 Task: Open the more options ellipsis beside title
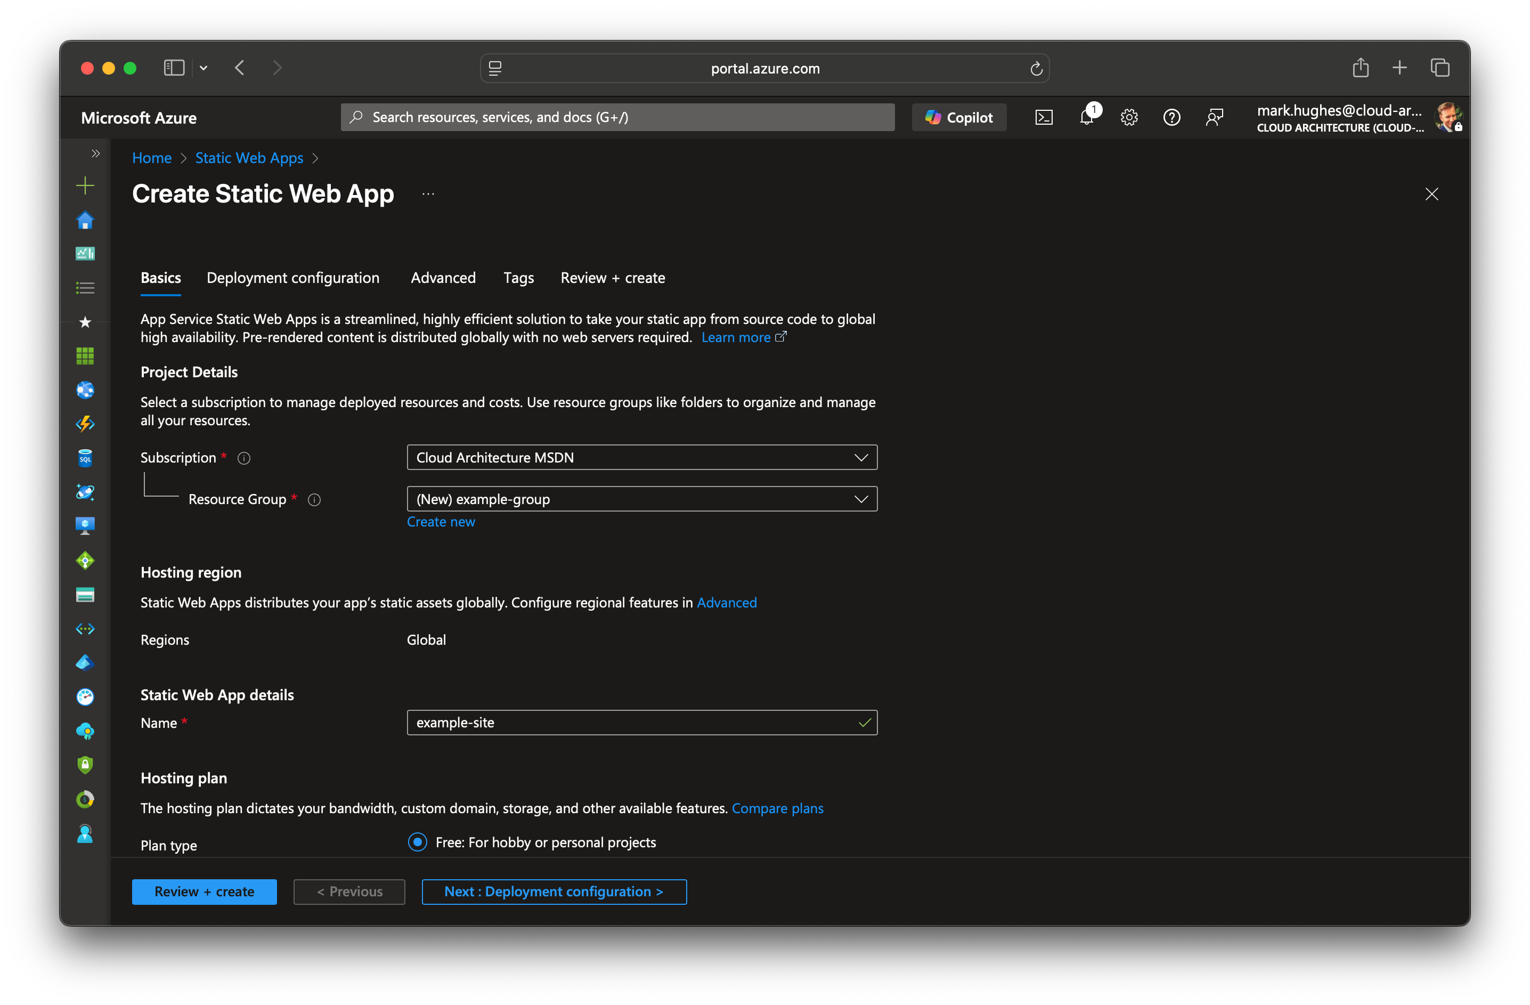coord(428,194)
